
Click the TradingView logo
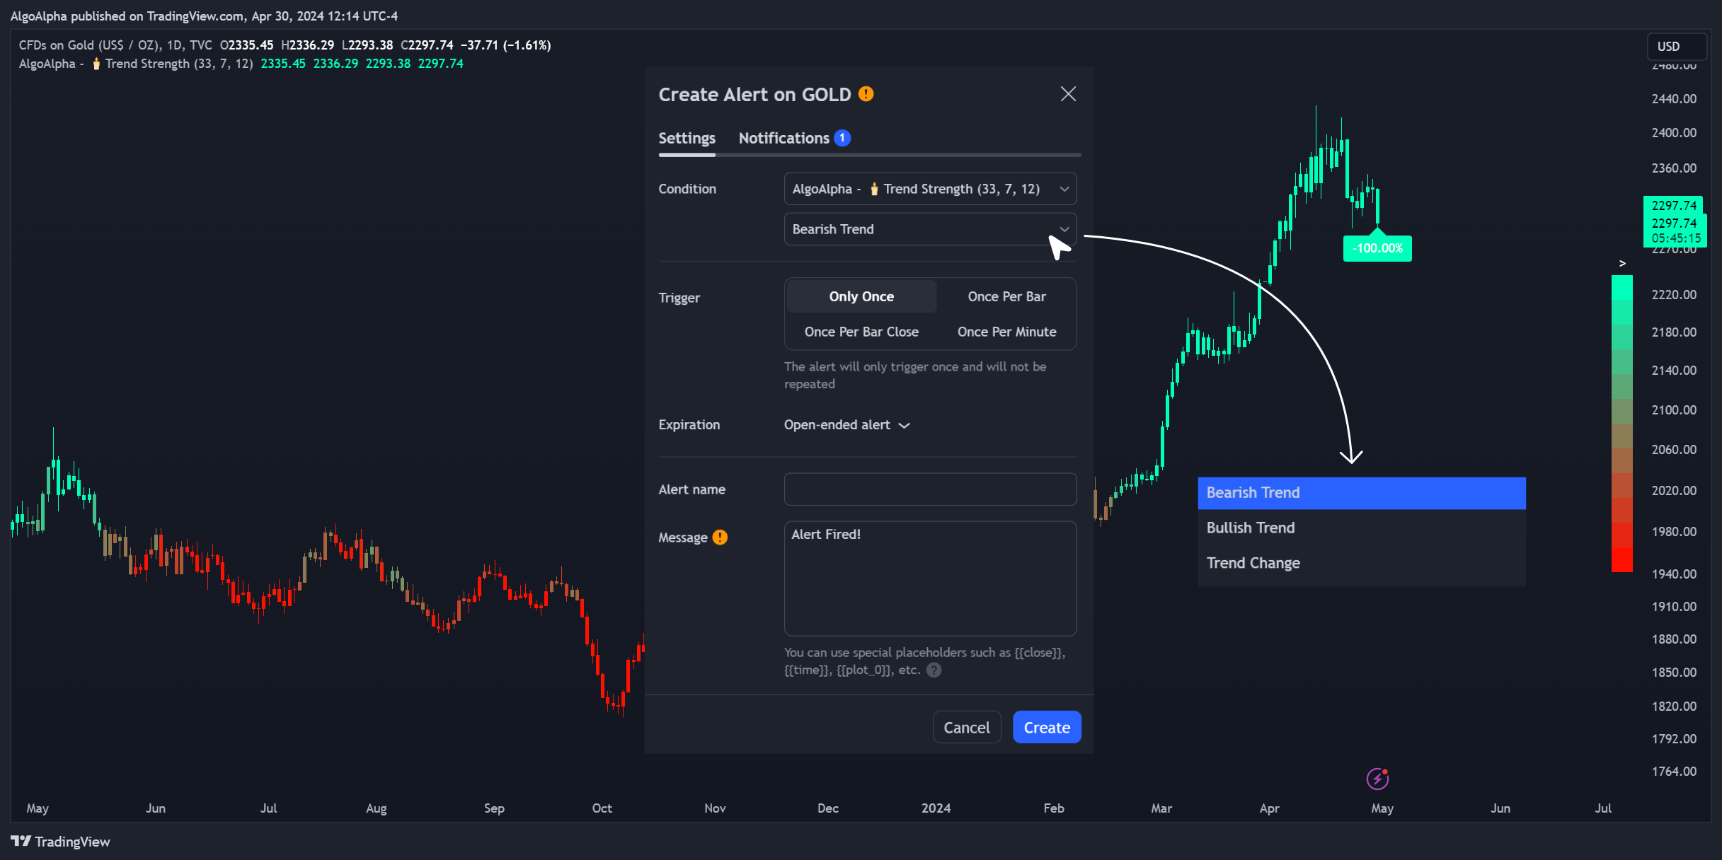(x=60, y=842)
